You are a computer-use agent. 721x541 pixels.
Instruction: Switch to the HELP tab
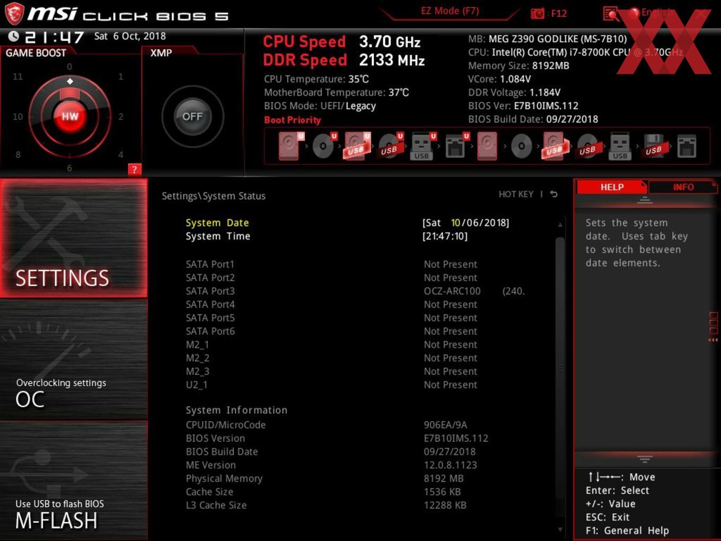[612, 187]
